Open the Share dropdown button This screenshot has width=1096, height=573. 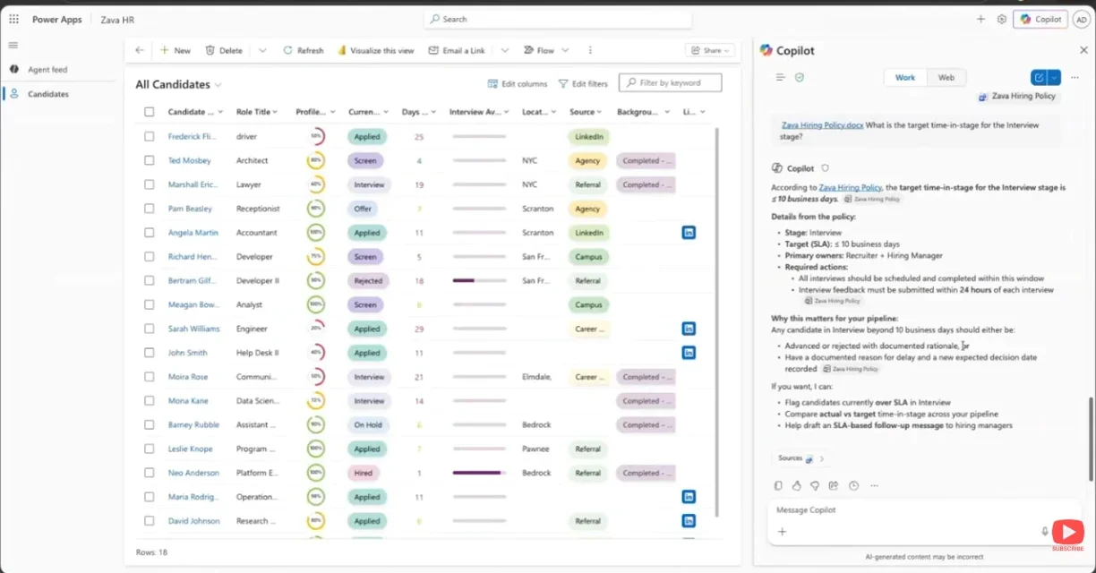(x=710, y=51)
